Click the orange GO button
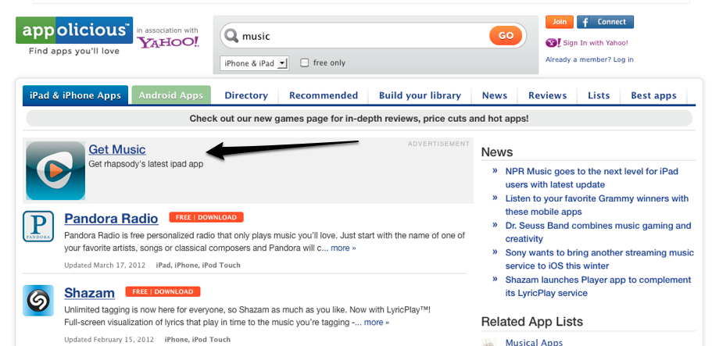712x346 pixels. tap(506, 35)
